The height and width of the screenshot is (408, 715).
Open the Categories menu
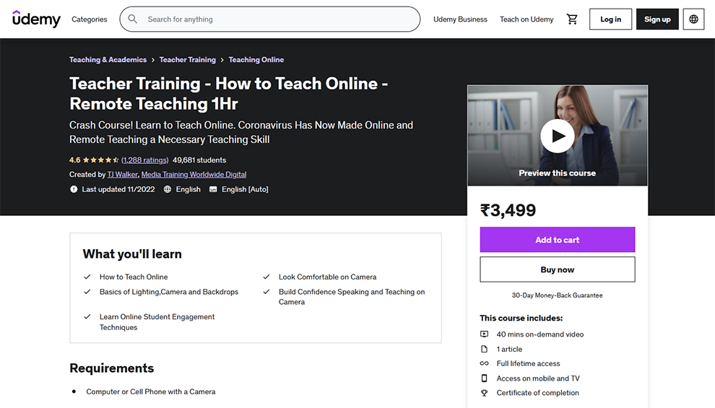(x=90, y=19)
